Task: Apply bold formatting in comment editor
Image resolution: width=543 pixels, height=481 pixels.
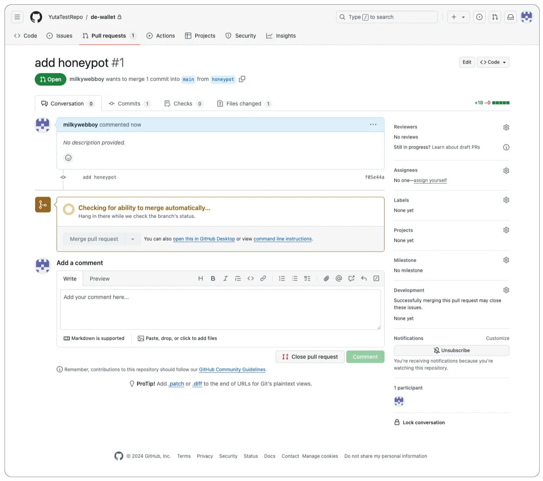Action: tap(213, 279)
